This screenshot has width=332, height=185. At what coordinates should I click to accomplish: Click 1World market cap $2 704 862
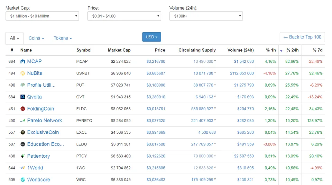(121, 168)
